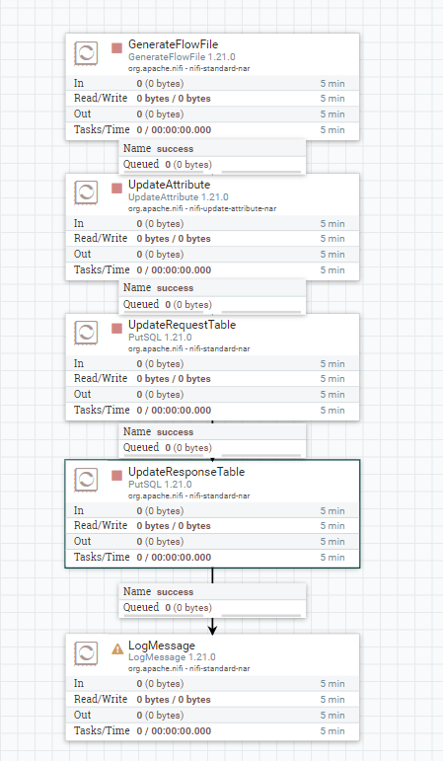Select the success connection above LogMessage

212,600
